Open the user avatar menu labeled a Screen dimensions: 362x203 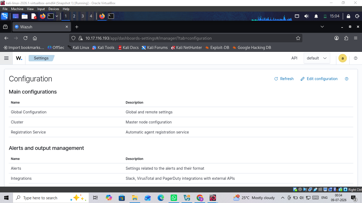tap(343, 58)
